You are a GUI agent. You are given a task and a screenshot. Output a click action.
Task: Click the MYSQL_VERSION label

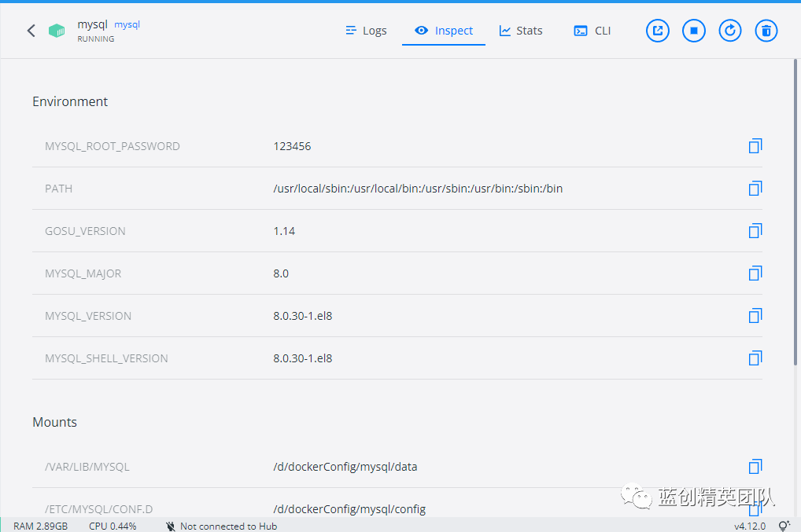pyautogui.click(x=88, y=316)
